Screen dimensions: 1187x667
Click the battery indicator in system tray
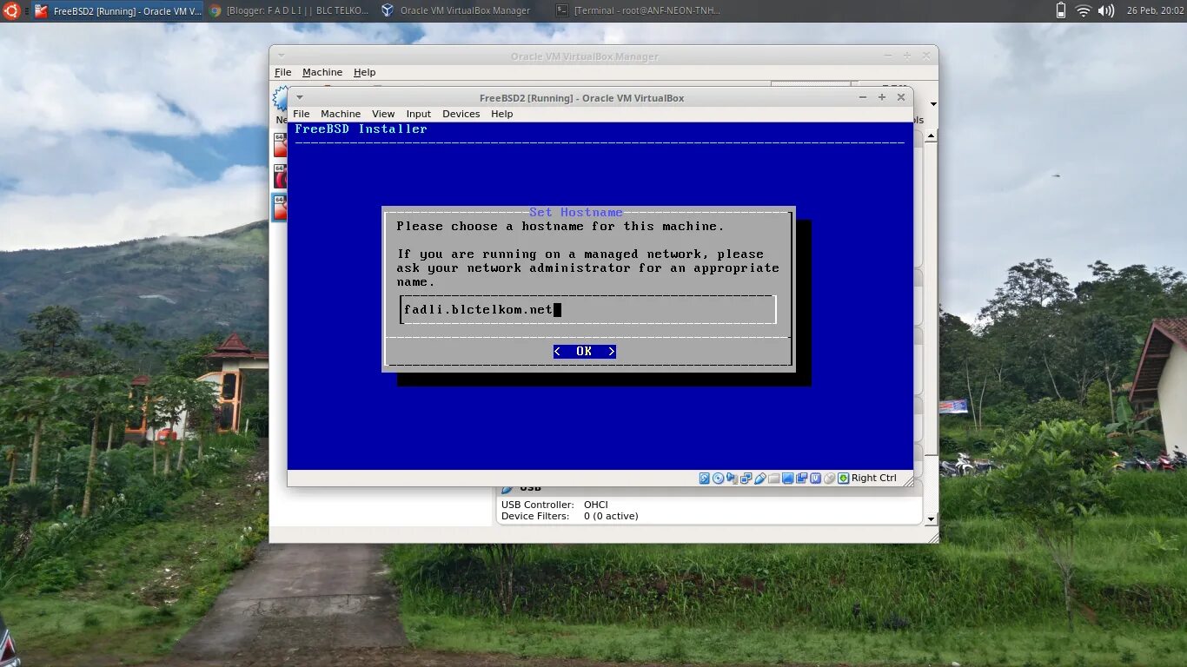[x=1060, y=10]
